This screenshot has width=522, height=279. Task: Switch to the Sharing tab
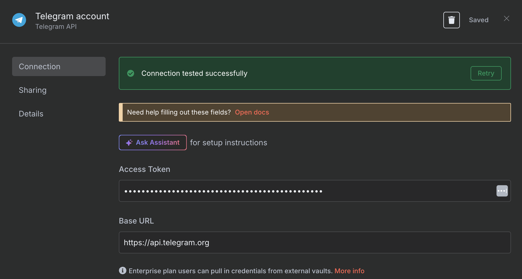(x=32, y=90)
